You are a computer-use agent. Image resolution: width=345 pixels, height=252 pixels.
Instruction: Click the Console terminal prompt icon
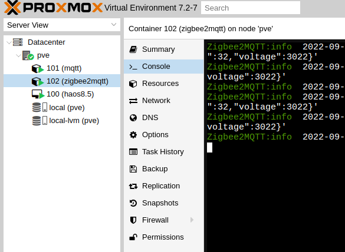coord(133,67)
